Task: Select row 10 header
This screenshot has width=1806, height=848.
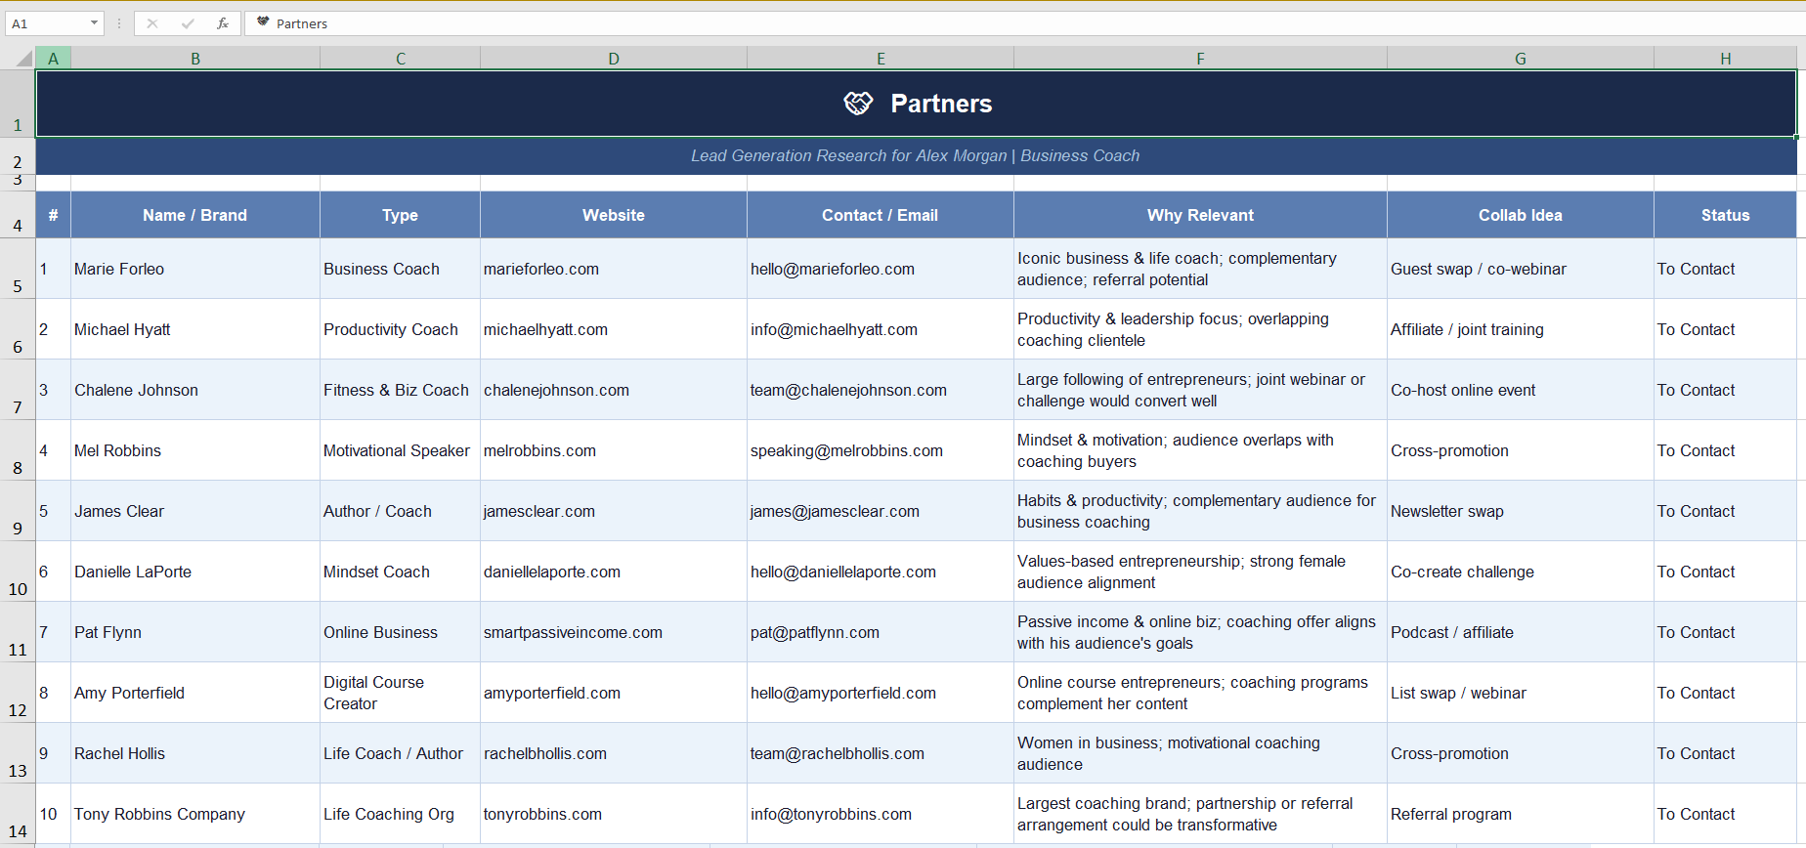Action: (18, 572)
